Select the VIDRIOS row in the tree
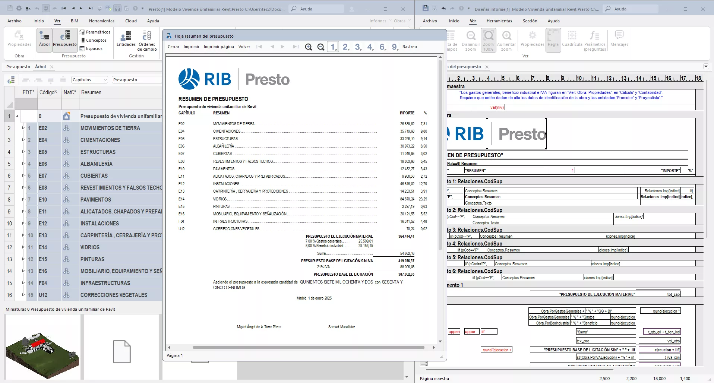 coord(83,247)
